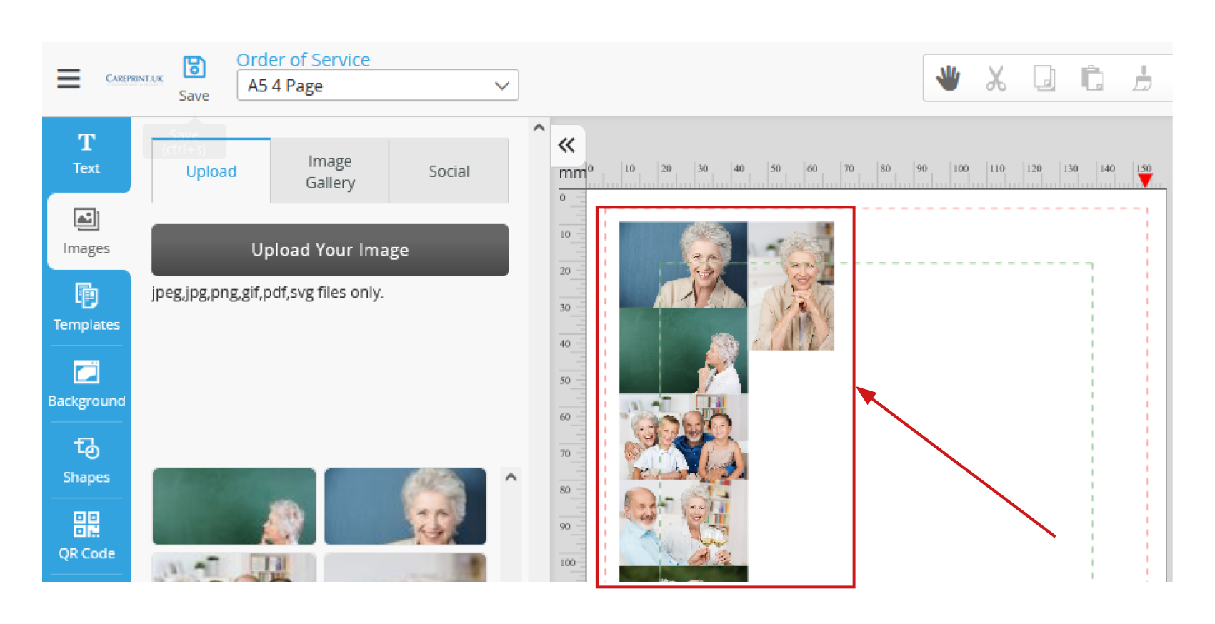
Task: Switch to the Social tab
Action: [449, 171]
